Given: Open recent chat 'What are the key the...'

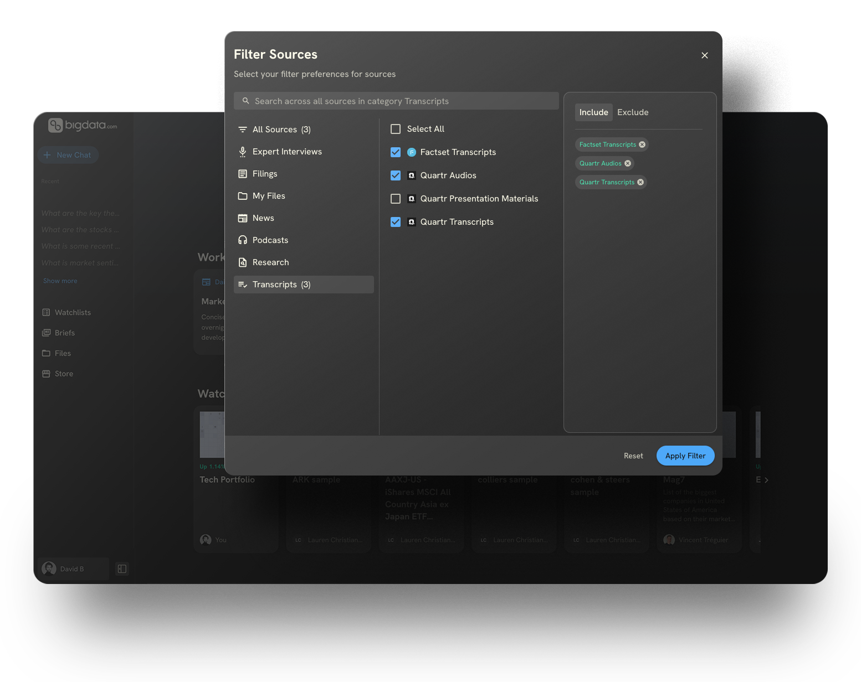Looking at the screenshot, I should (80, 213).
